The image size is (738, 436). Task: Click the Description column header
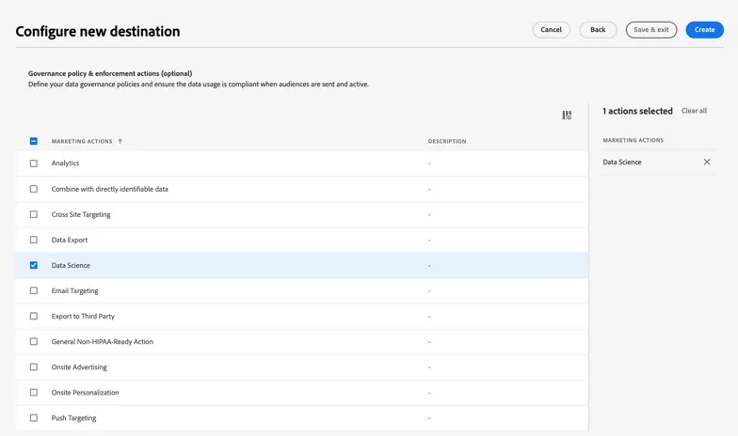[447, 141]
